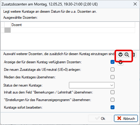The height and width of the screenshot is (125, 140).
Task: Cancel the dialog with the Abbruch button
Action: click(x=126, y=118)
